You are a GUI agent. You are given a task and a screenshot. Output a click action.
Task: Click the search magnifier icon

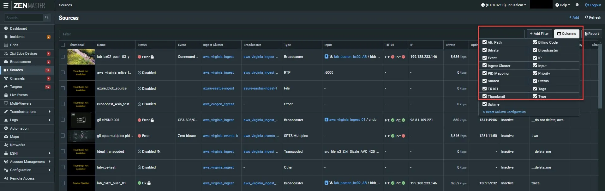[x=47, y=18]
